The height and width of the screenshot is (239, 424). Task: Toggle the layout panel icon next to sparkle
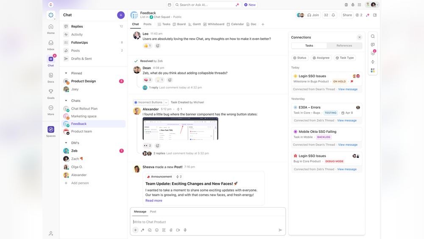(375, 15)
